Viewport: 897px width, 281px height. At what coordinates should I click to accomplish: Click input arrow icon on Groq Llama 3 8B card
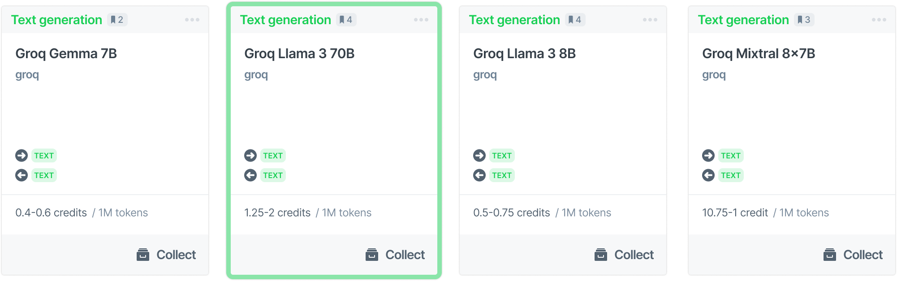coord(479,155)
